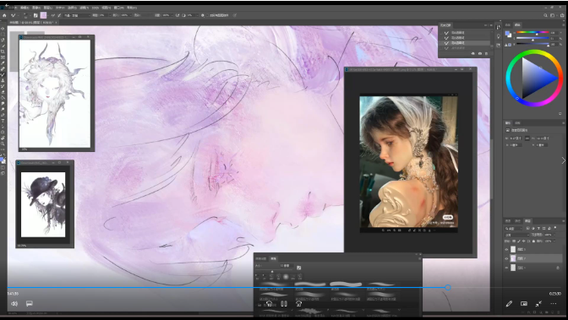Collapse the History panel with double arrows
The width and height of the screenshot is (568, 320).
pos(486,25)
